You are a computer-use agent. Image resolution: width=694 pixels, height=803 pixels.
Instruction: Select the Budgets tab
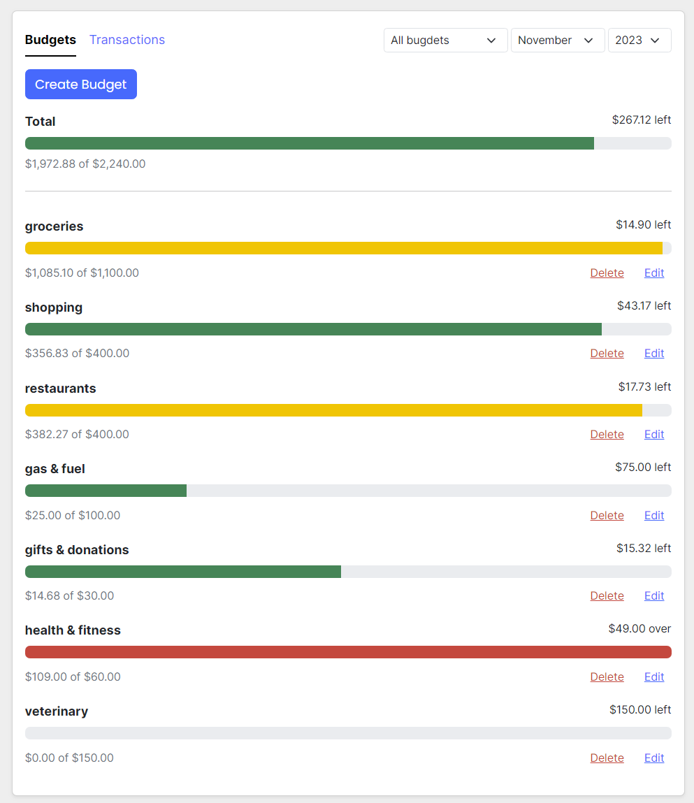point(50,40)
